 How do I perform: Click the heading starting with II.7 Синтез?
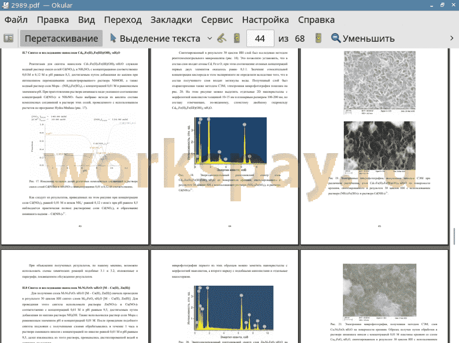tap(71, 53)
